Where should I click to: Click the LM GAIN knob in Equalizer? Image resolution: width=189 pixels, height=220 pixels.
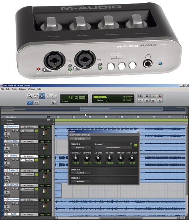coord(98,158)
